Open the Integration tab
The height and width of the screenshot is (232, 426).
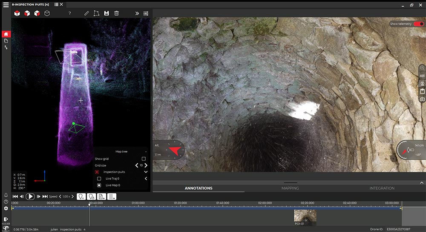(x=382, y=188)
